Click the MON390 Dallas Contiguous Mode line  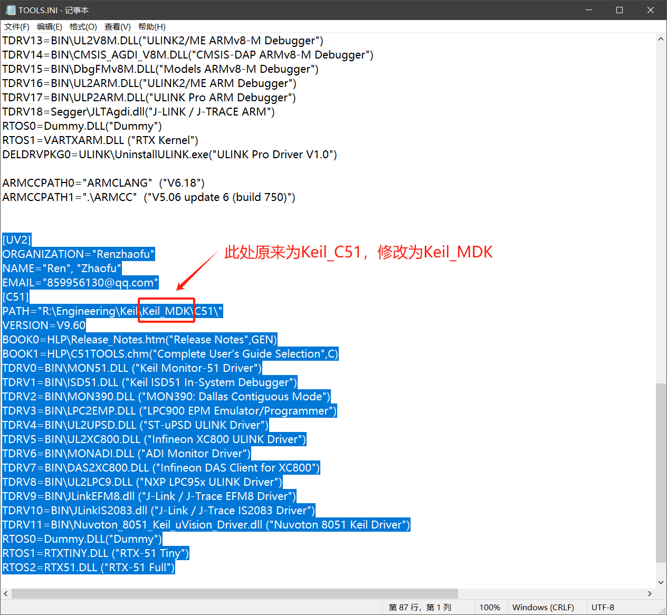coord(166,397)
